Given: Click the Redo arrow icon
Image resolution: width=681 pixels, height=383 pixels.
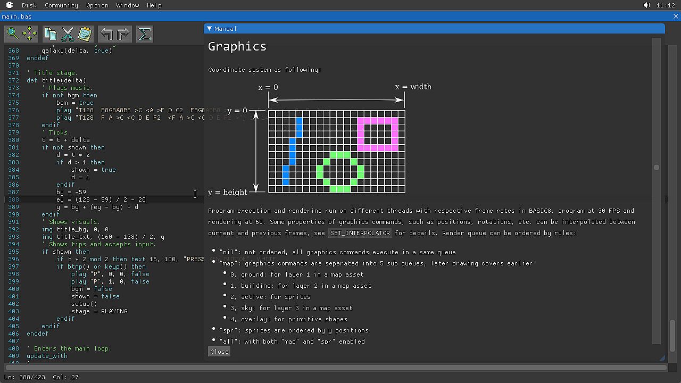Looking at the screenshot, I should [123, 34].
